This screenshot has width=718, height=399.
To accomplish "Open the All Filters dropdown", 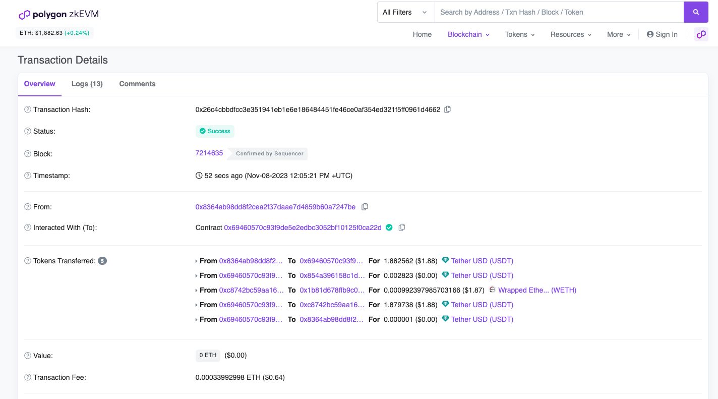I will 406,12.
